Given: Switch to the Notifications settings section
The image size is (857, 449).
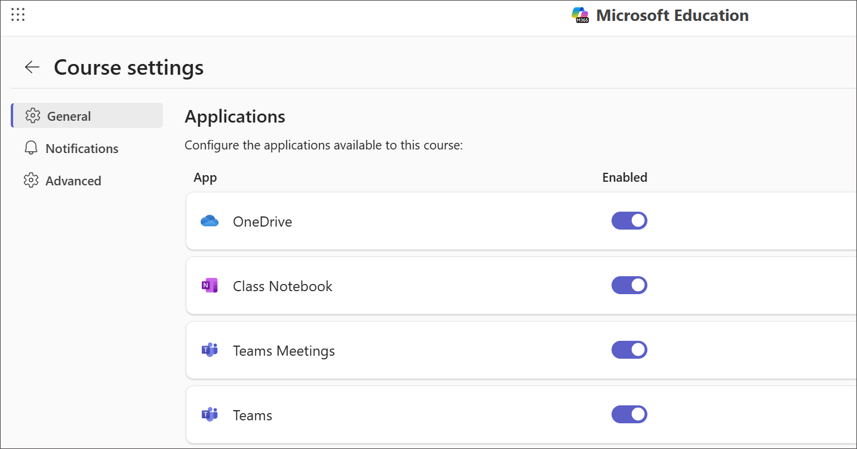Looking at the screenshot, I should [x=82, y=148].
